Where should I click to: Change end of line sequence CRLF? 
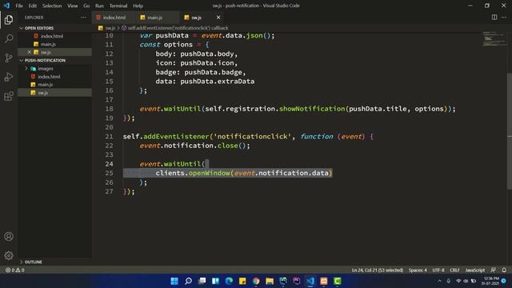454,270
